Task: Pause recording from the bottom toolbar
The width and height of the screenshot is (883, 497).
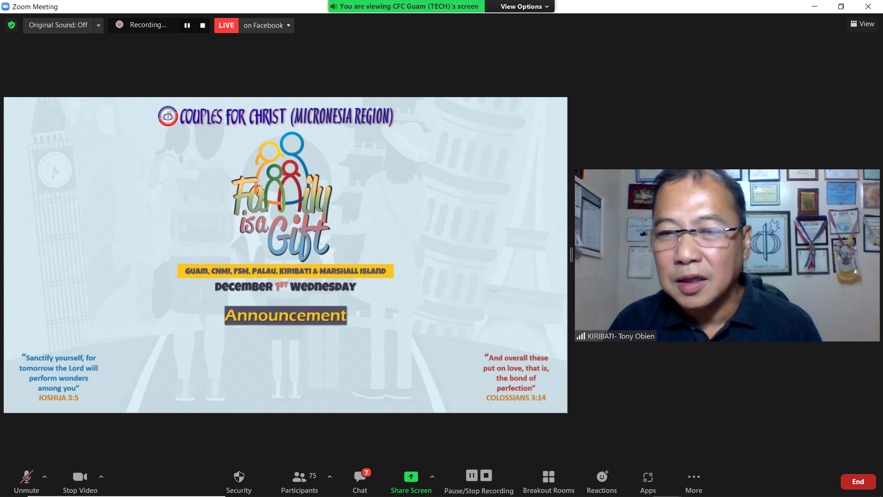Action: (471, 475)
